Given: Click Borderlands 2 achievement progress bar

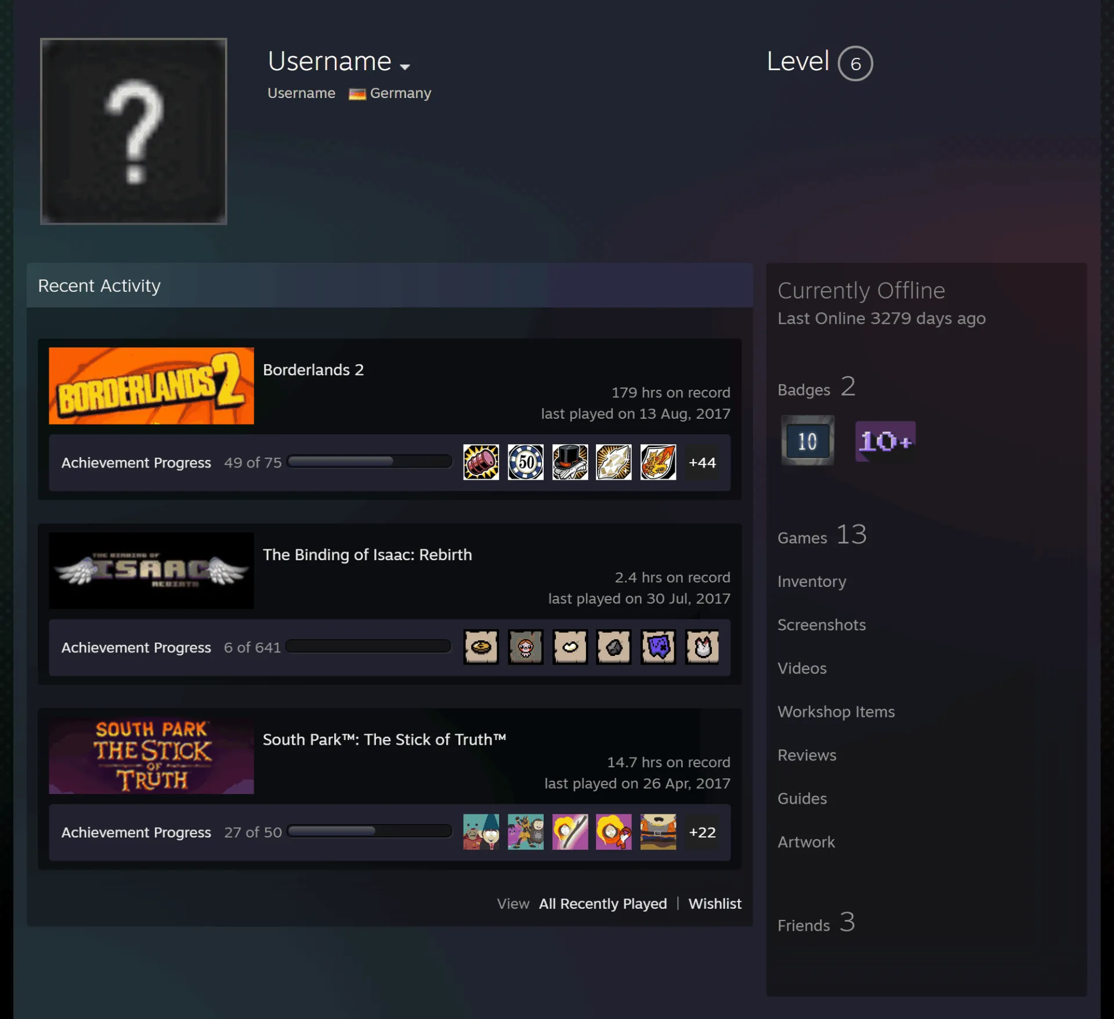Looking at the screenshot, I should click(x=370, y=462).
